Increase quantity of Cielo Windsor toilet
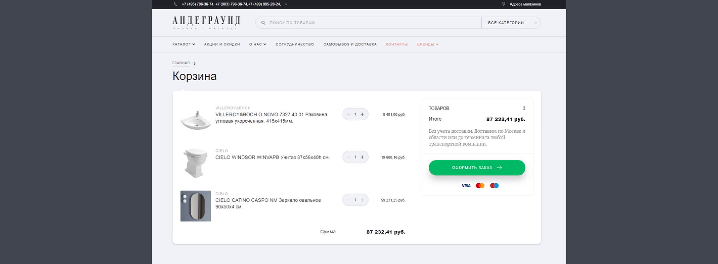 [x=362, y=157]
